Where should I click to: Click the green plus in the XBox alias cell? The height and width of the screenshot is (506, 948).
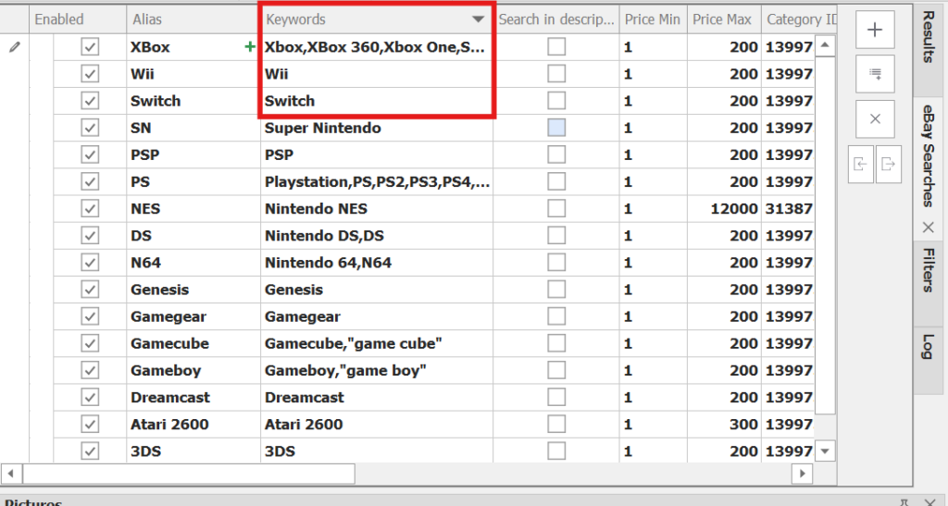click(250, 46)
